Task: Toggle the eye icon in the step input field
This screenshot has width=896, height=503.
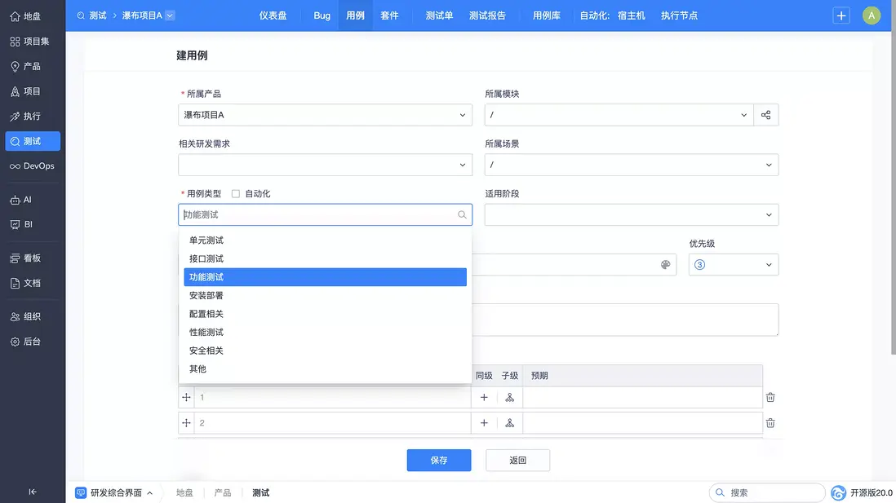Action: [664, 264]
